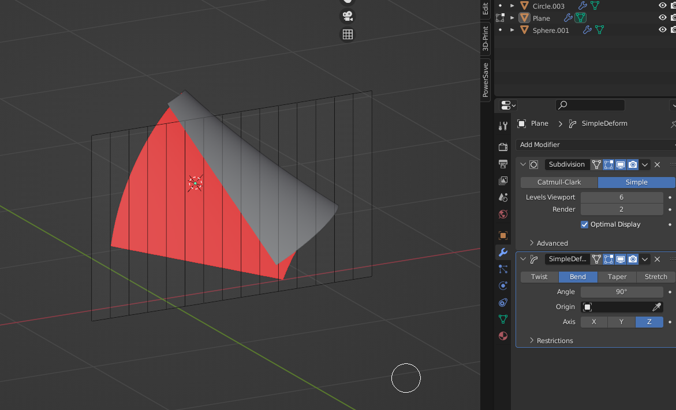676x410 pixels.
Task: Open the Particles properties tab
Action: tap(503, 269)
